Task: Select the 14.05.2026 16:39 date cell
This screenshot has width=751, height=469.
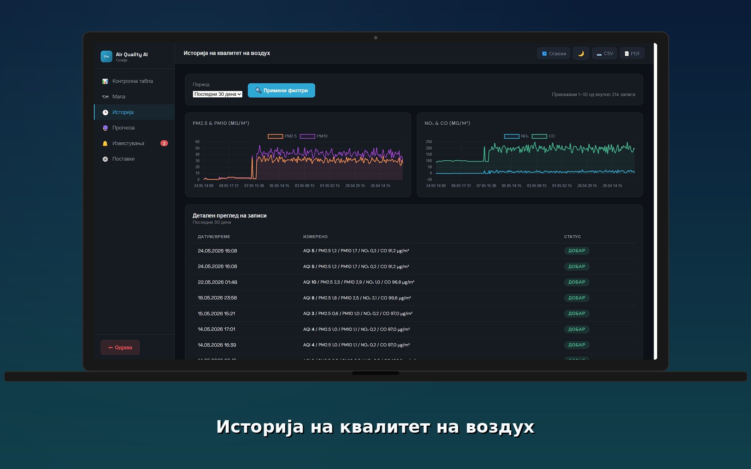Action: 217,345
